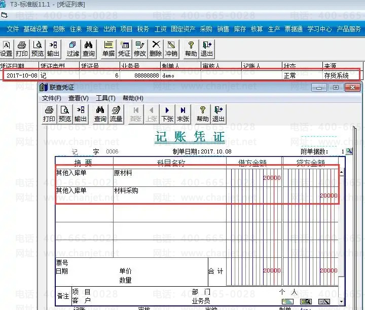Open the 文件 menu in the main menu bar
The height and width of the screenshot is (310, 365).
tap(13, 29)
